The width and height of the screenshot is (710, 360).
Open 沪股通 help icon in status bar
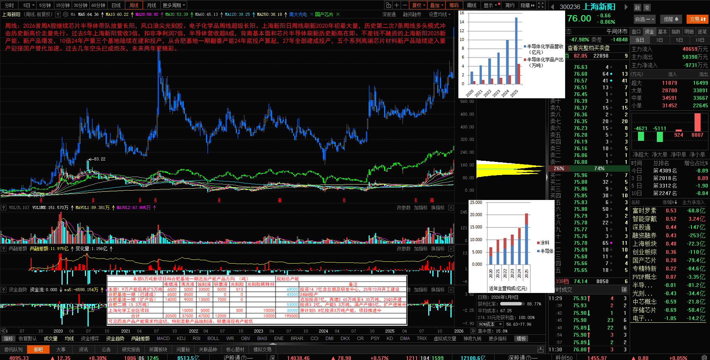point(244,358)
